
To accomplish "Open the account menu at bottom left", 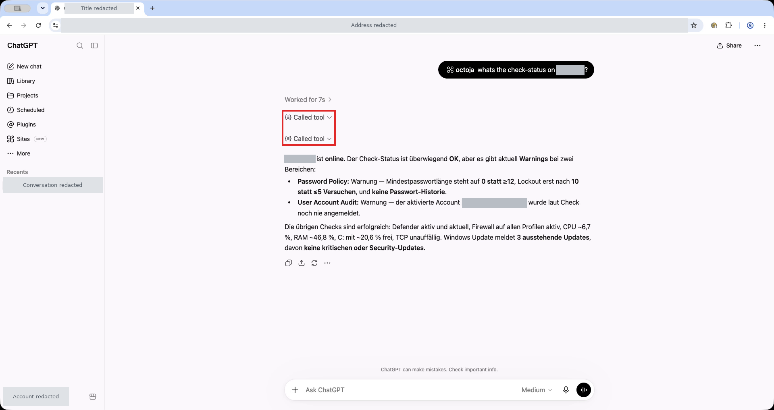I will click(36, 396).
